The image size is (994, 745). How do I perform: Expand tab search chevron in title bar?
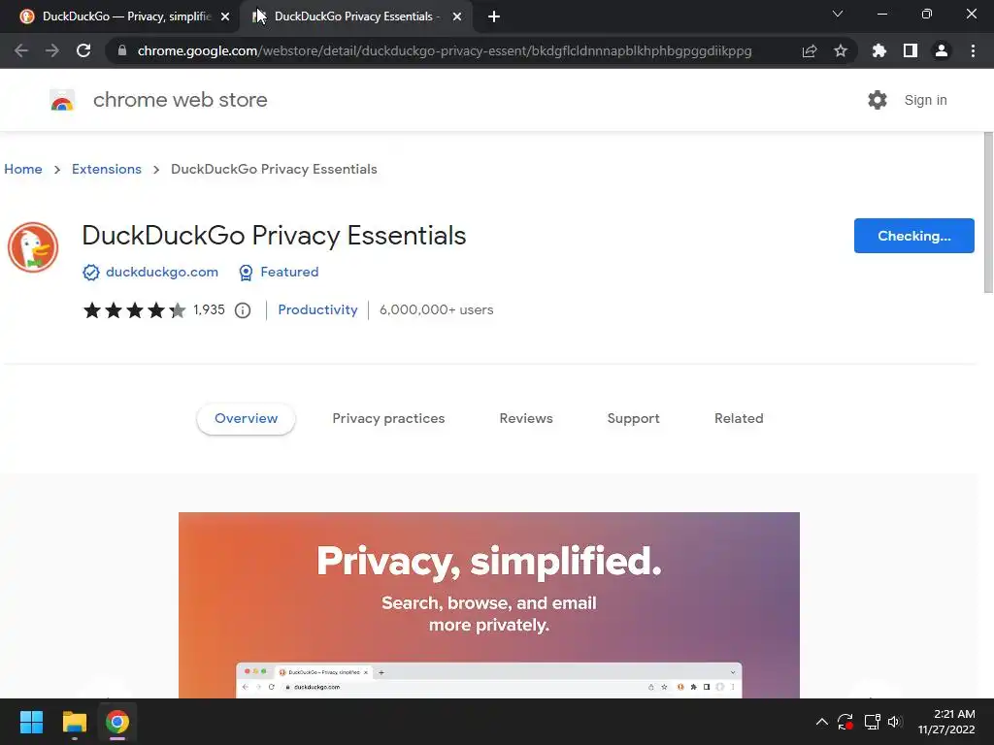click(838, 15)
